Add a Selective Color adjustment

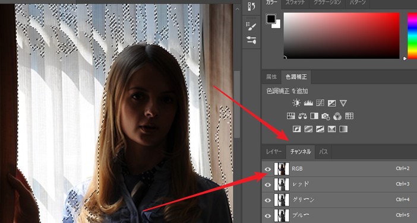click(331, 129)
